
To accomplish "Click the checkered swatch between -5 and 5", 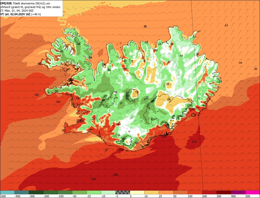I will [x=123, y=192].
